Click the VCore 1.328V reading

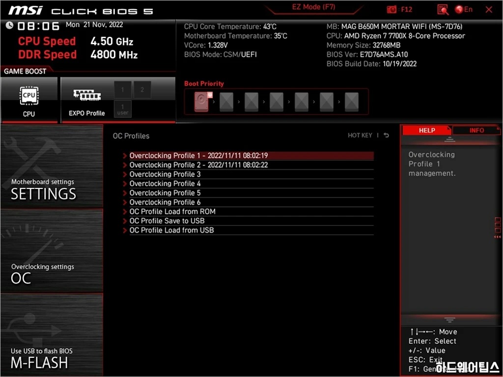pyautogui.click(x=206, y=45)
